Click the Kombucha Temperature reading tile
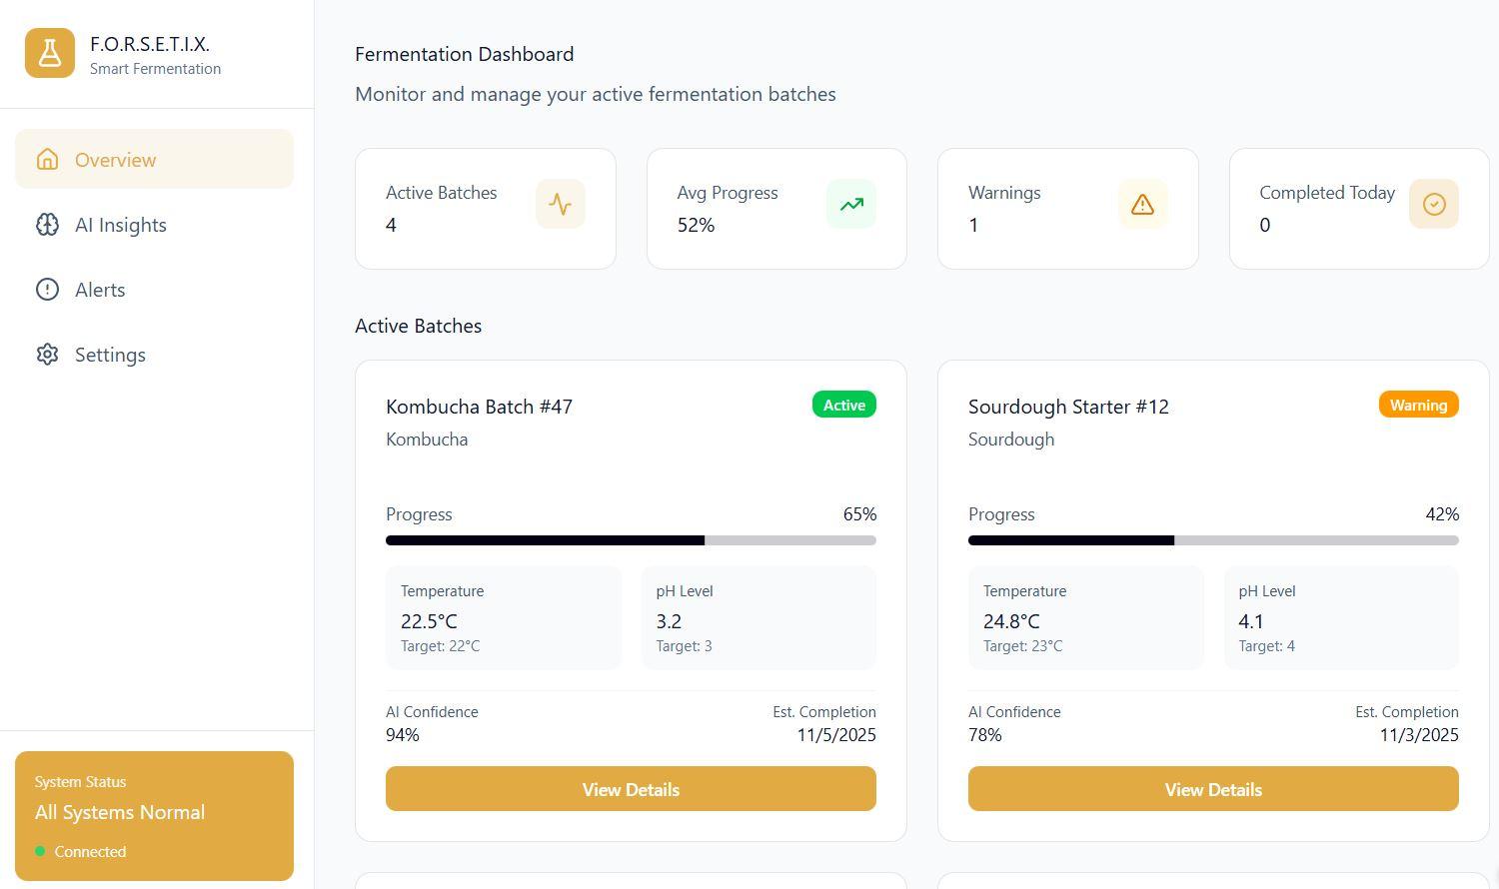1499x889 pixels. [x=503, y=618]
